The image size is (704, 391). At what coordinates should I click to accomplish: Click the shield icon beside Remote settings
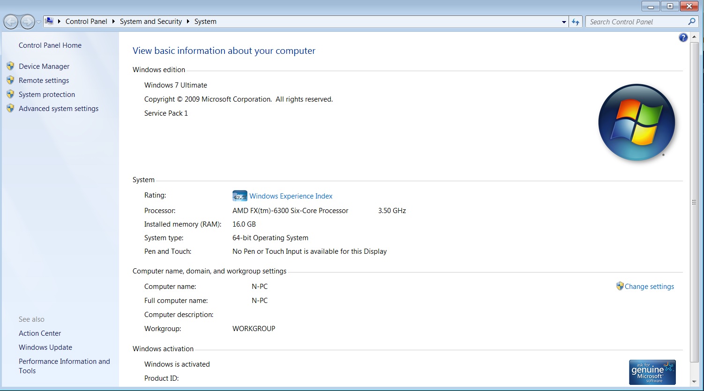10,80
